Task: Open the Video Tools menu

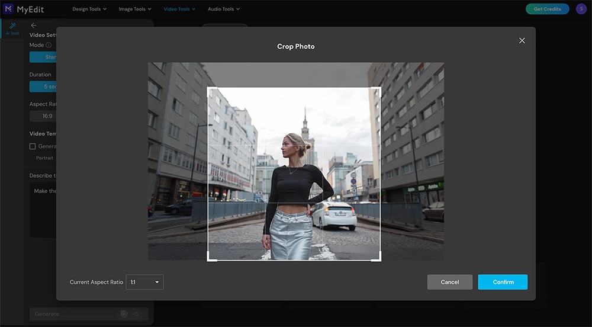Action: tap(179, 9)
